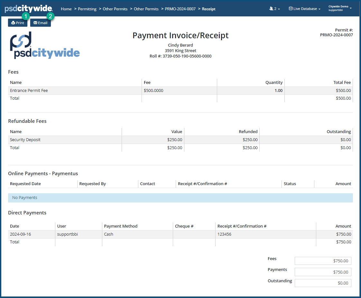
Task: Select the Entrance Permit Fee row
Action: click(x=29, y=91)
